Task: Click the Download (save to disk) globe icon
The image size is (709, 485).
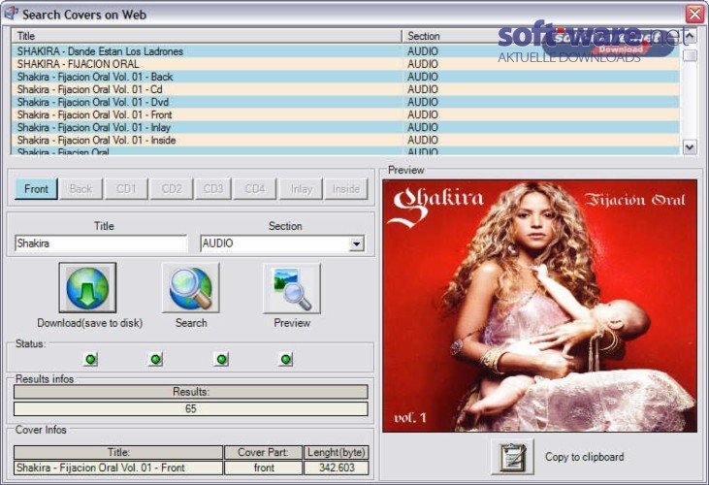Action: pos(87,287)
